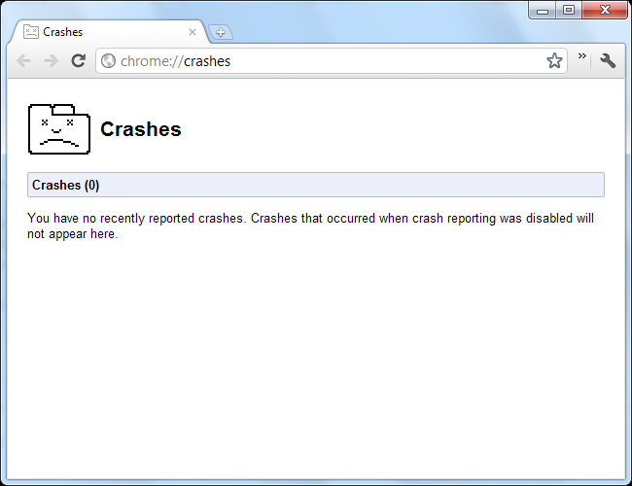Click the large Crashes page heading
The image size is (632, 486).
141,129
